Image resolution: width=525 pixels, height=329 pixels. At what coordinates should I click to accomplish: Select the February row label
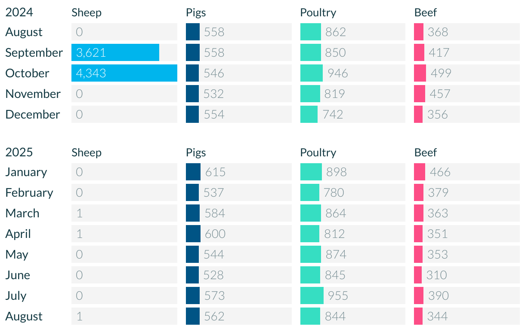pyautogui.click(x=29, y=192)
